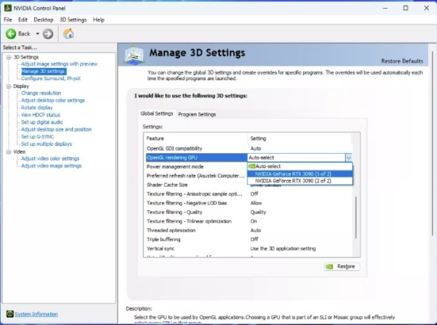Click the Back button label
The width and height of the screenshot is (437, 325).
pos(24,34)
